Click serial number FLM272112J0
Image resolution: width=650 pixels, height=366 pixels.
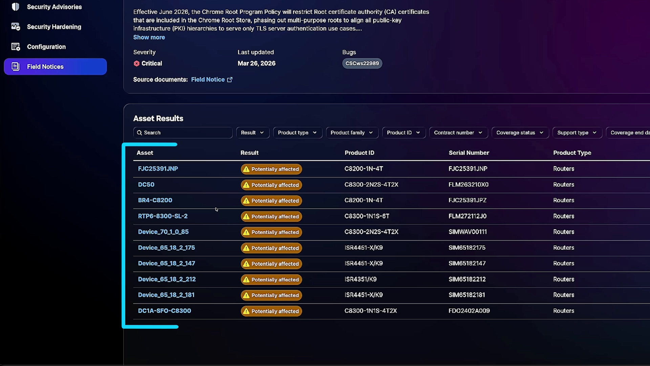tap(468, 216)
